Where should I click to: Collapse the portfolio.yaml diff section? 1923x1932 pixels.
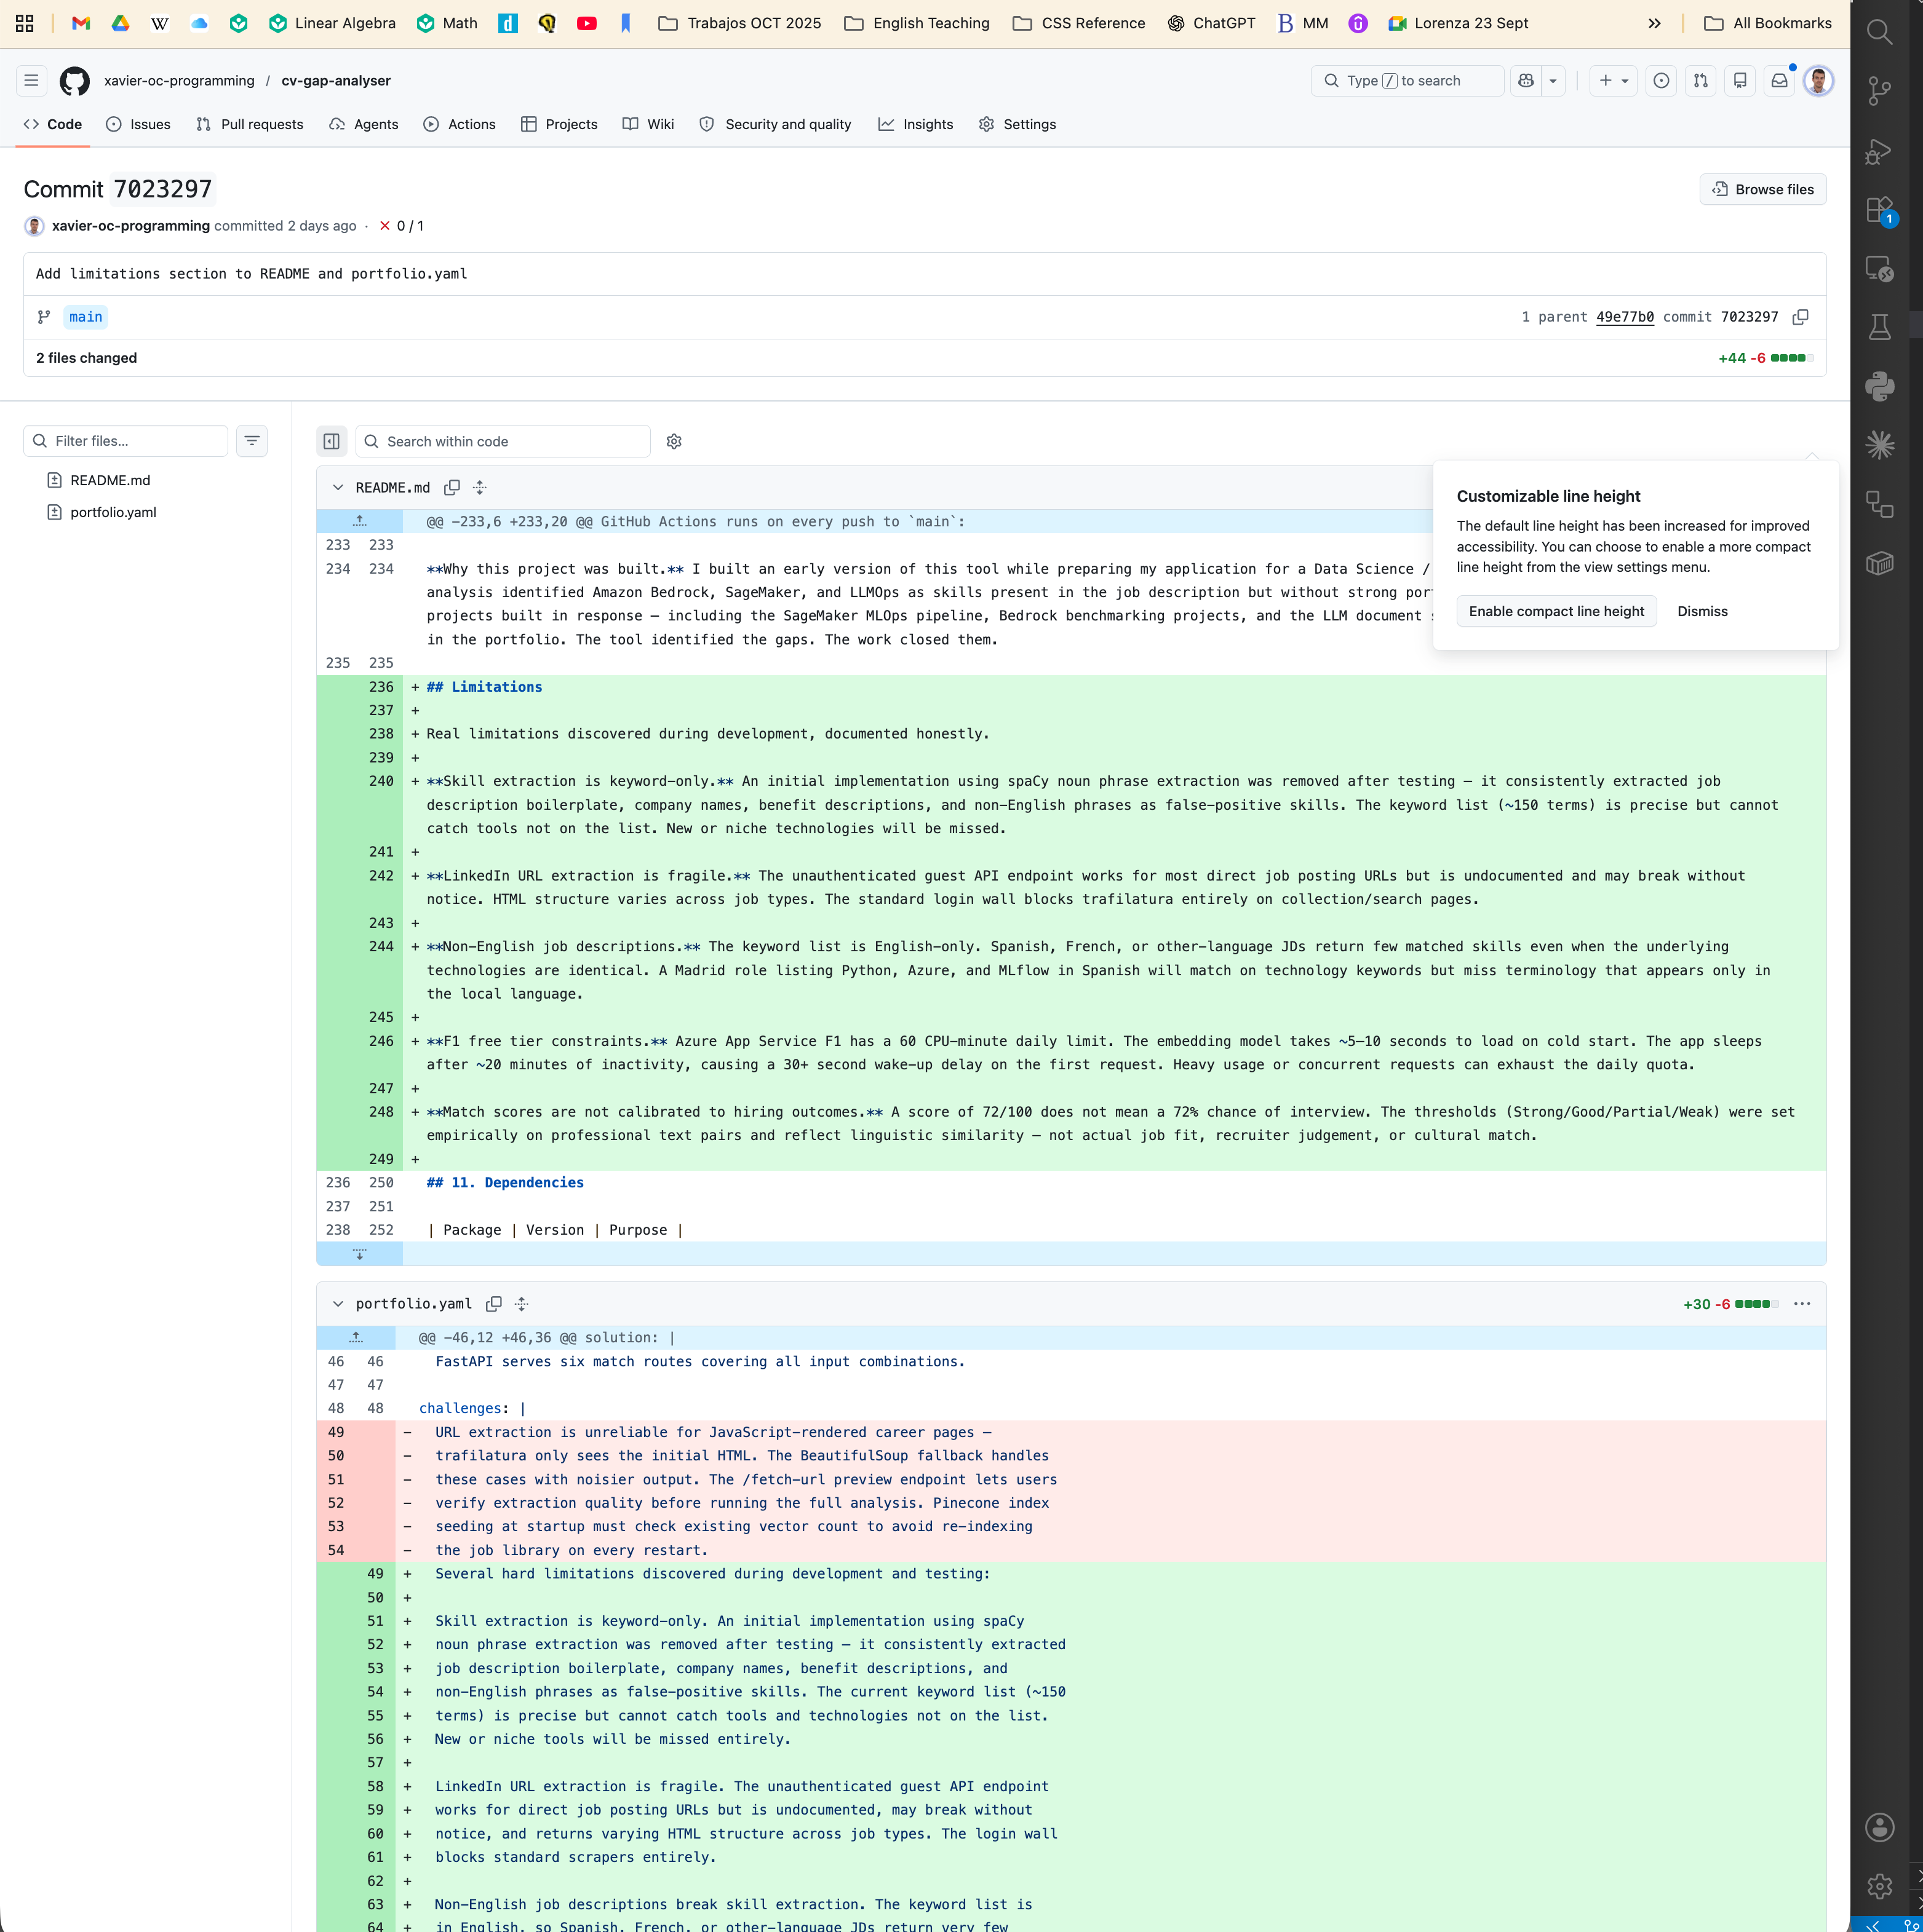tap(338, 1304)
